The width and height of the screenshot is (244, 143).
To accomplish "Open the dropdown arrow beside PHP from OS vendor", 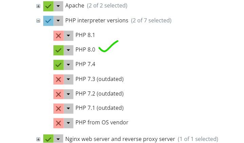I will tap(69, 123).
